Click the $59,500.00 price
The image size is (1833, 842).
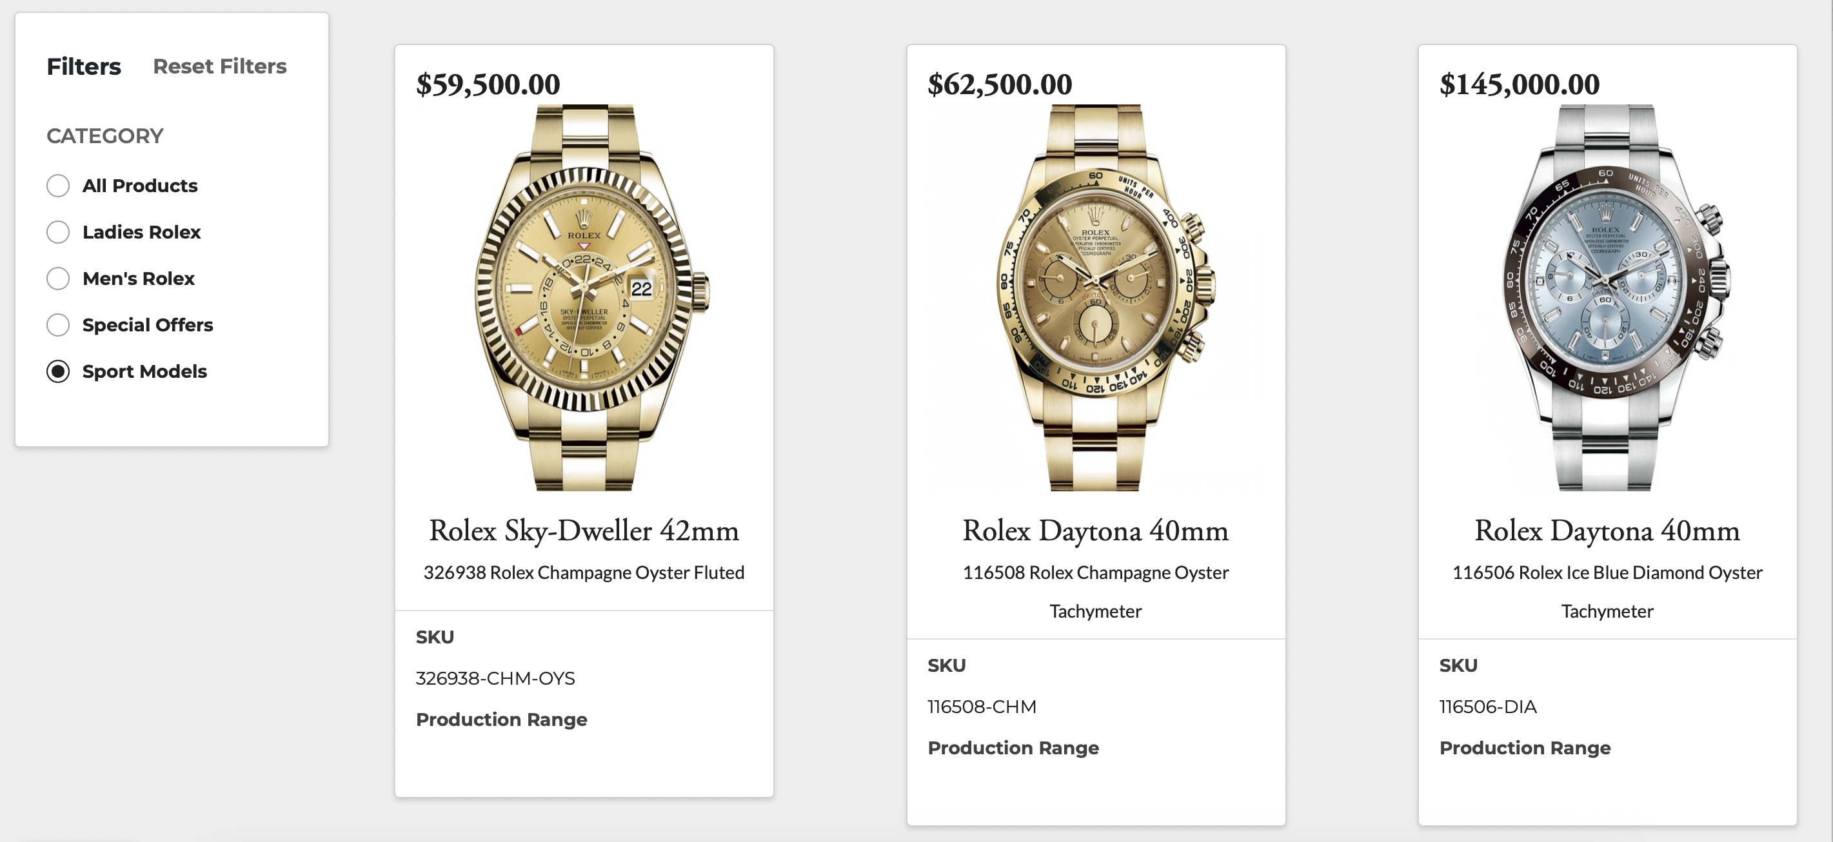pos(488,84)
